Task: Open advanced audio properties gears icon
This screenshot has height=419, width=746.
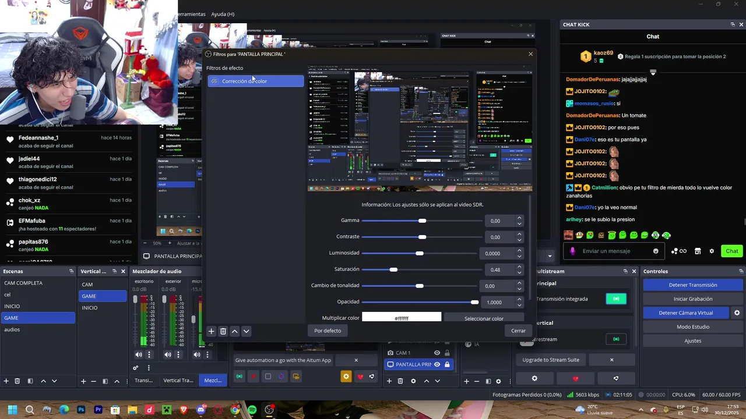Action: click(136, 368)
